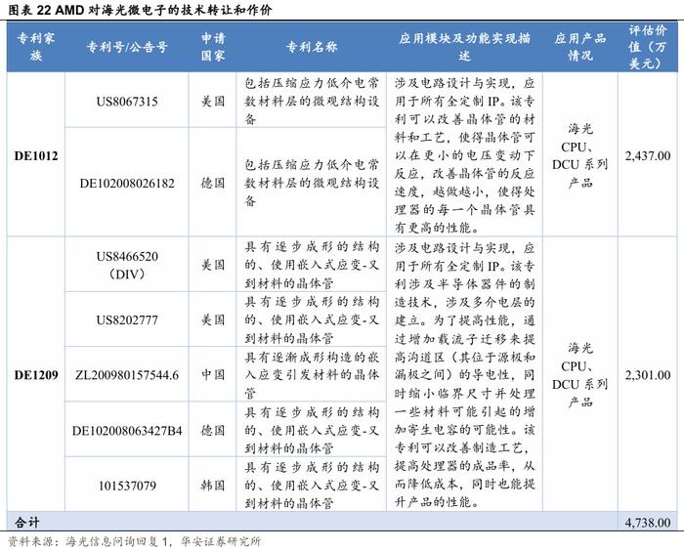Click the '专利号/公告号' column header

127,47
